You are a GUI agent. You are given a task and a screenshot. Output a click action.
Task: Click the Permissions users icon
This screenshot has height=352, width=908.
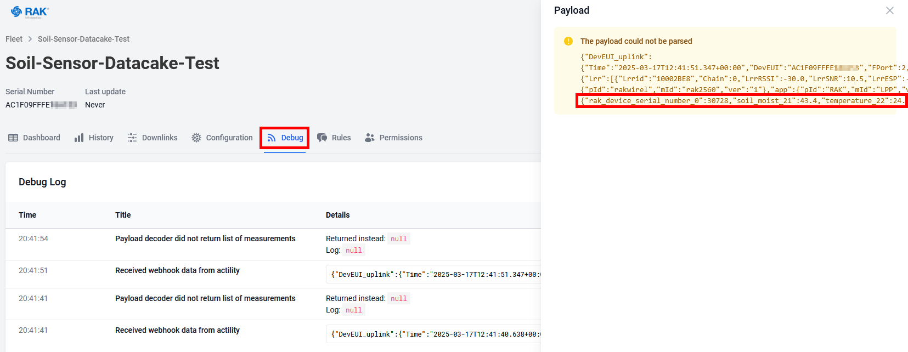tap(370, 138)
